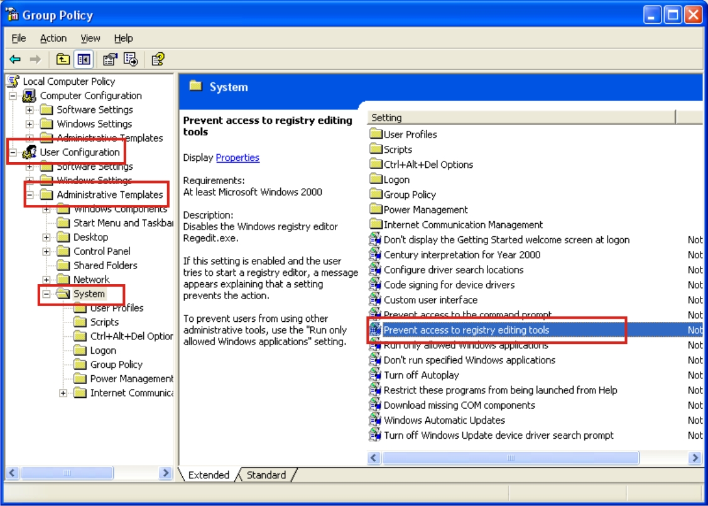Click left arrow of settings list scrollbar
This screenshot has width=708, height=506.
tap(374, 458)
